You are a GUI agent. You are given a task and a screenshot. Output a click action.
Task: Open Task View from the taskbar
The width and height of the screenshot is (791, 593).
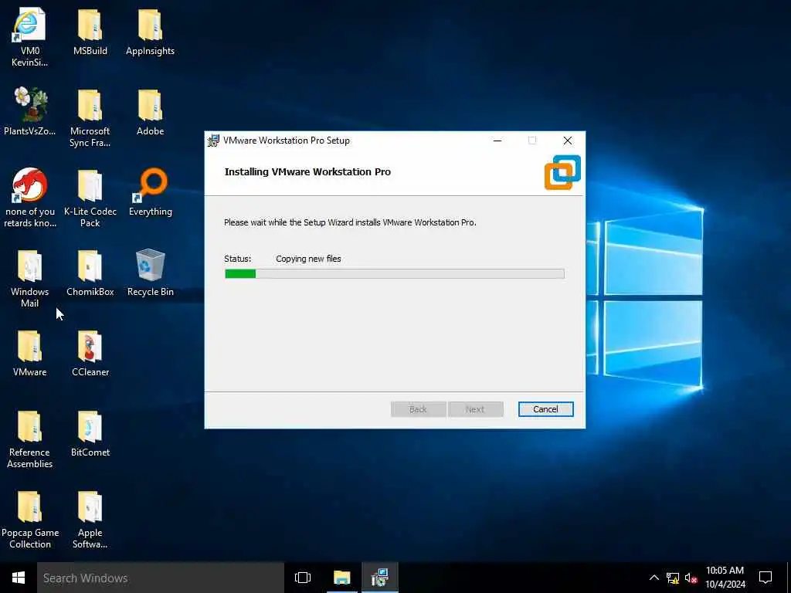click(303, 578)
